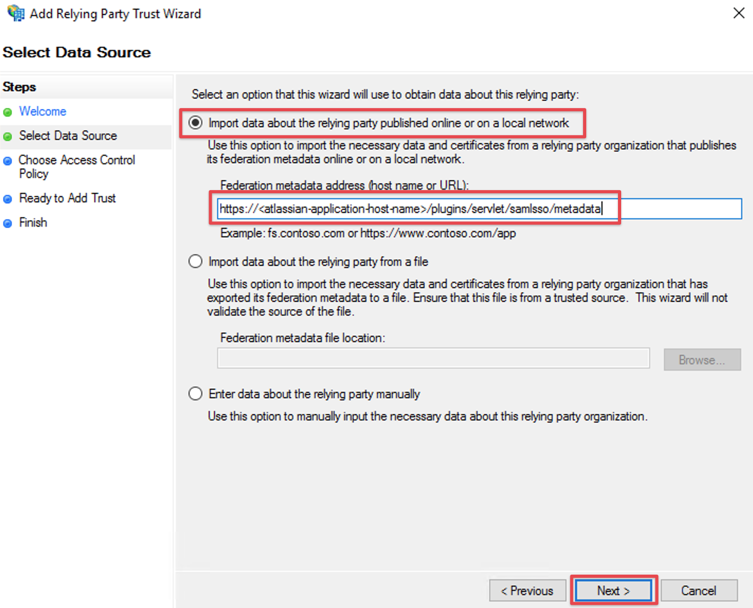This screenshot has height=608, width=753.
Task: Go back with the Previous button
Action: [527, 591]
